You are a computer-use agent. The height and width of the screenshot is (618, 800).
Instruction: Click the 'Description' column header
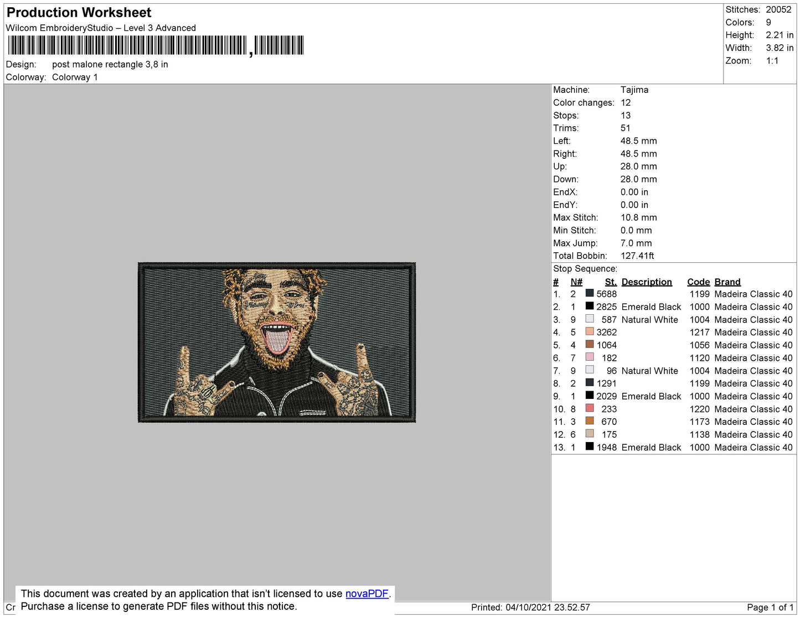(647, 282)
